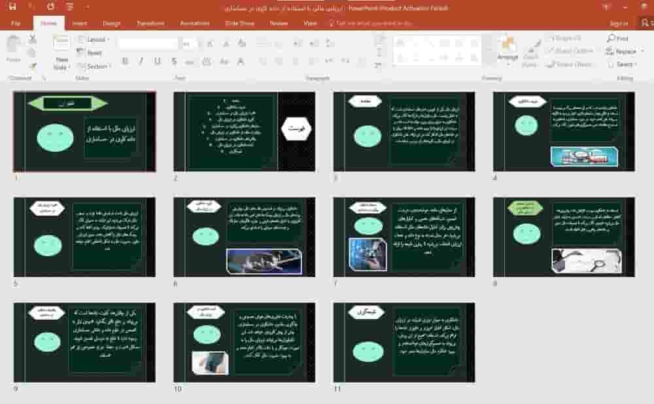Open the Arrange dropdown

tap(508, 52)
